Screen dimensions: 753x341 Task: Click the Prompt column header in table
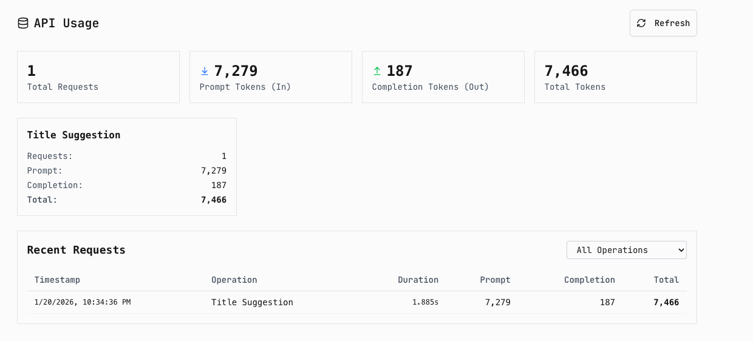tap(495, 280)
